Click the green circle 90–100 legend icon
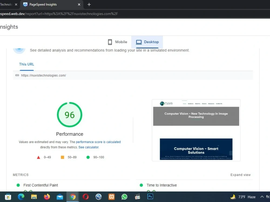The height and width of the screenshot is (202, 270). (x=88, y=157)
